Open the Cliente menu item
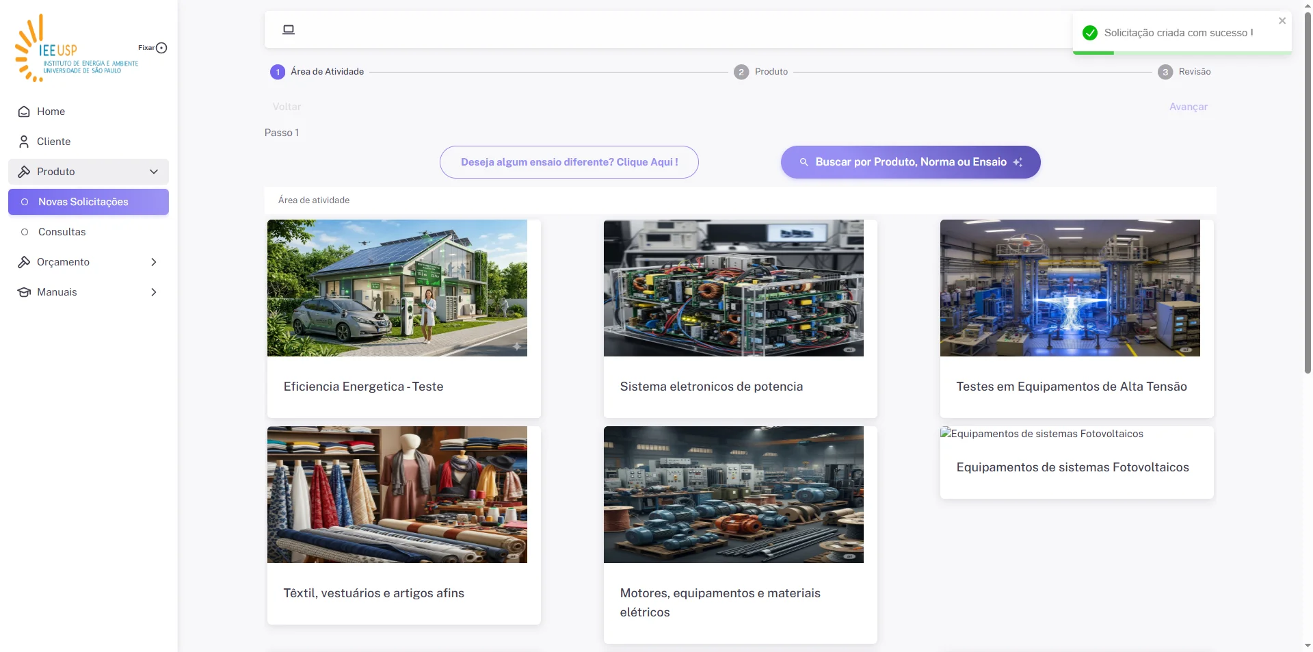The width and height of the screenshot is (1313, 652). pyautogui.click(x=88, y=142)
